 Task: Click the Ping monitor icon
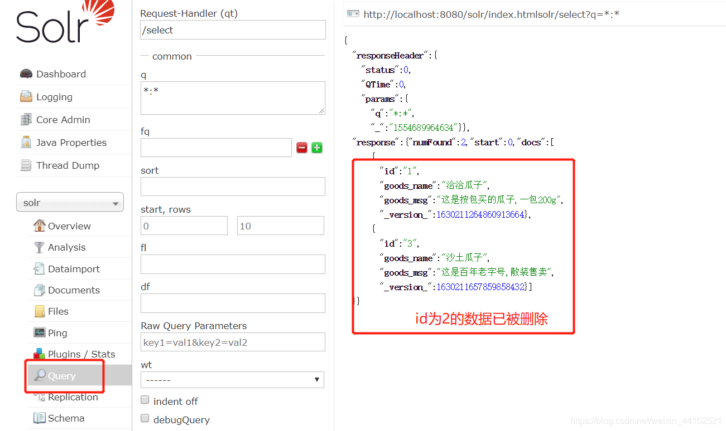40,332
